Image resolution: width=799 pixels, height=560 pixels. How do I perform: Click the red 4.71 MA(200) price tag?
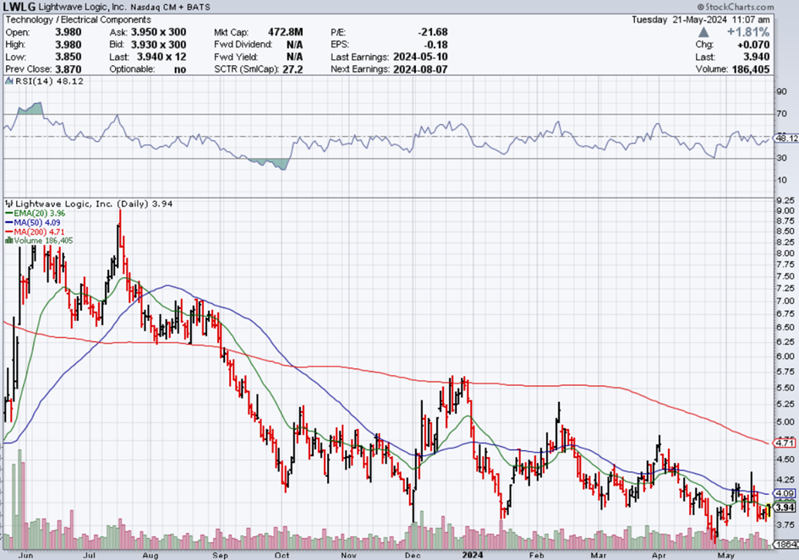[785, 443]
